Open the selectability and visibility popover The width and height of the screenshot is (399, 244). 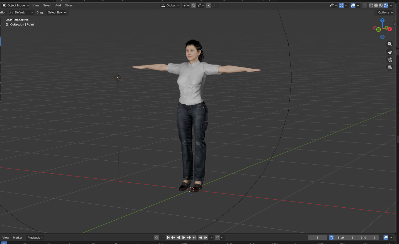point(333,5)
